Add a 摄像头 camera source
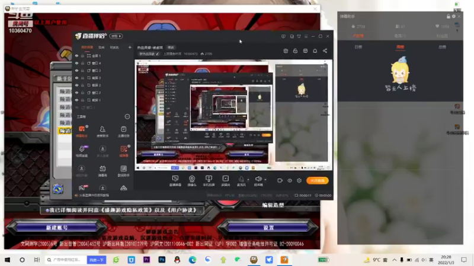 point(192,181)
